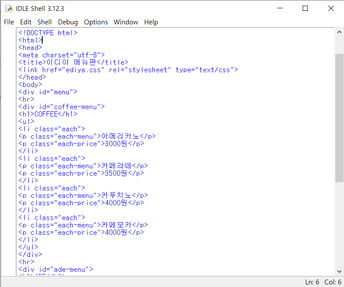Click the <head> opening tag line
Screen dimensions: 344x287
point(30,48)
